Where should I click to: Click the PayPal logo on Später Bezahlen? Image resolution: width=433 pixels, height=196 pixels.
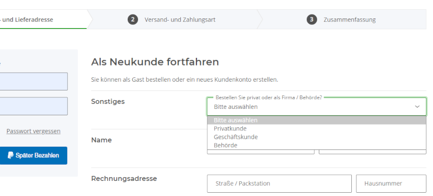[x=10, y=155]
